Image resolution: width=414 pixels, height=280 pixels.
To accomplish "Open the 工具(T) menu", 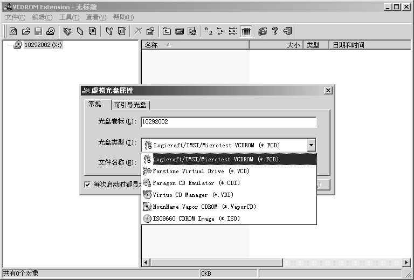I will coord(69,17).
